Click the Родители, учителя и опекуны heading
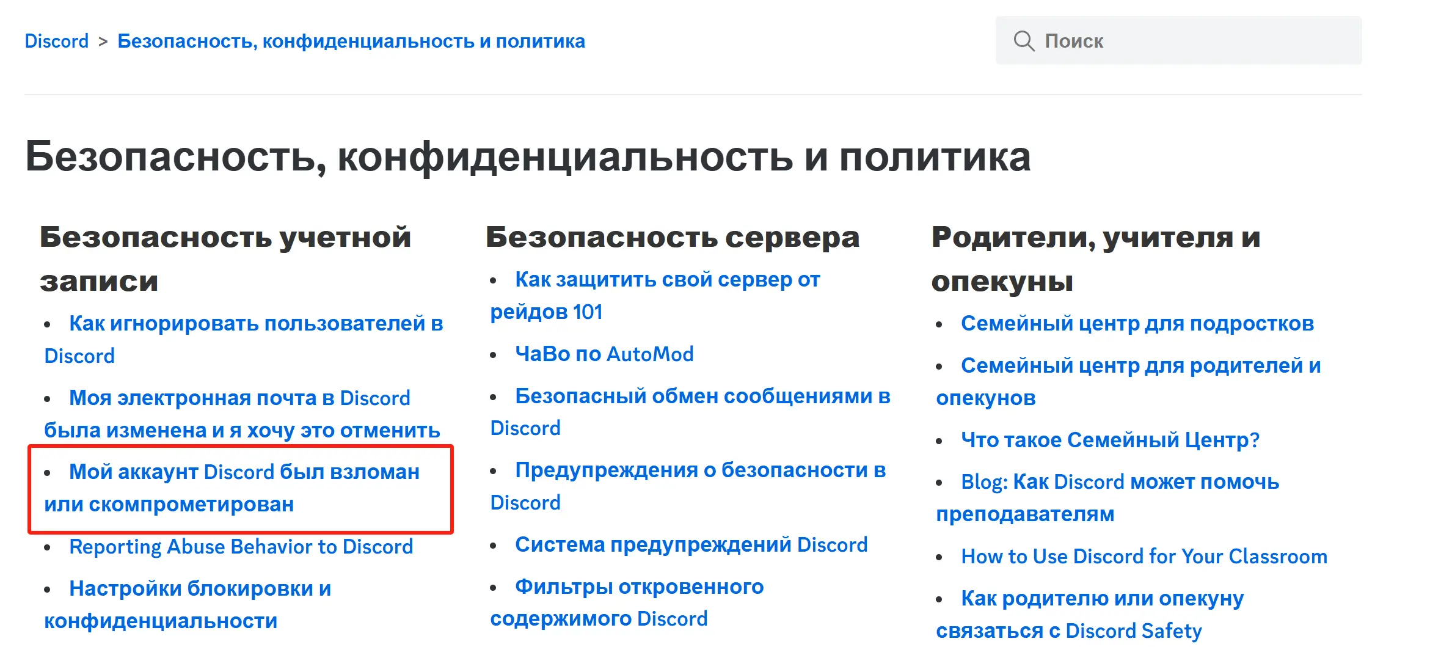 [x=1096, y=259]
